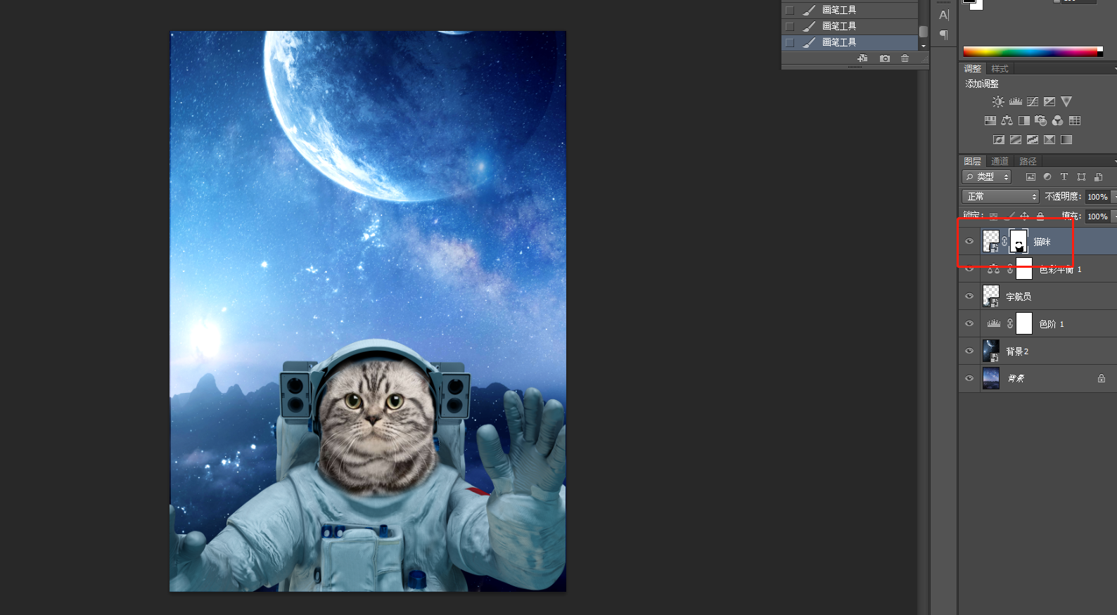1117x615 pixels.
Task: Add a Gradient Map adjustment layer
Action: (x=1066, y=140)
